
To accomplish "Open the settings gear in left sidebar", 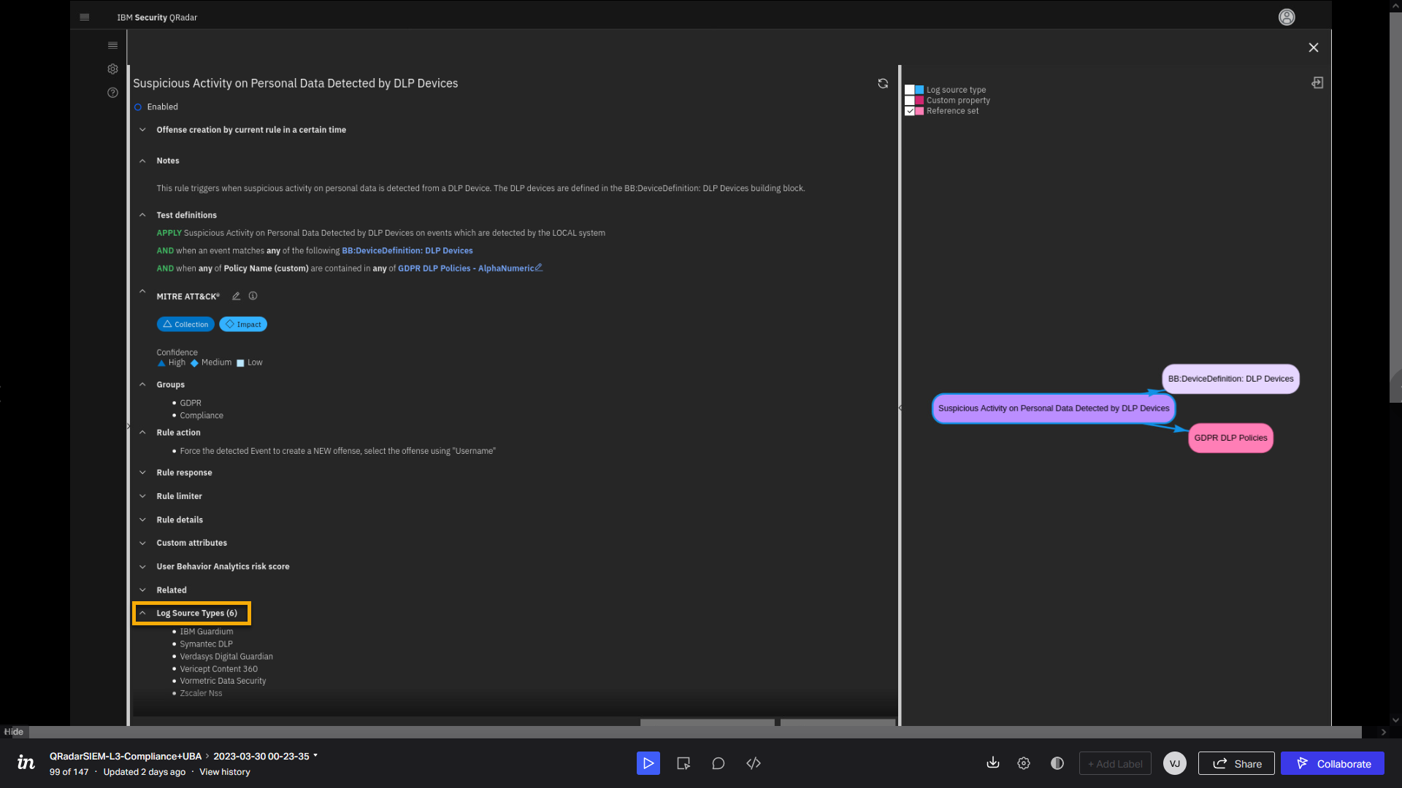I will pyautogui.click(x=112, y=69).
